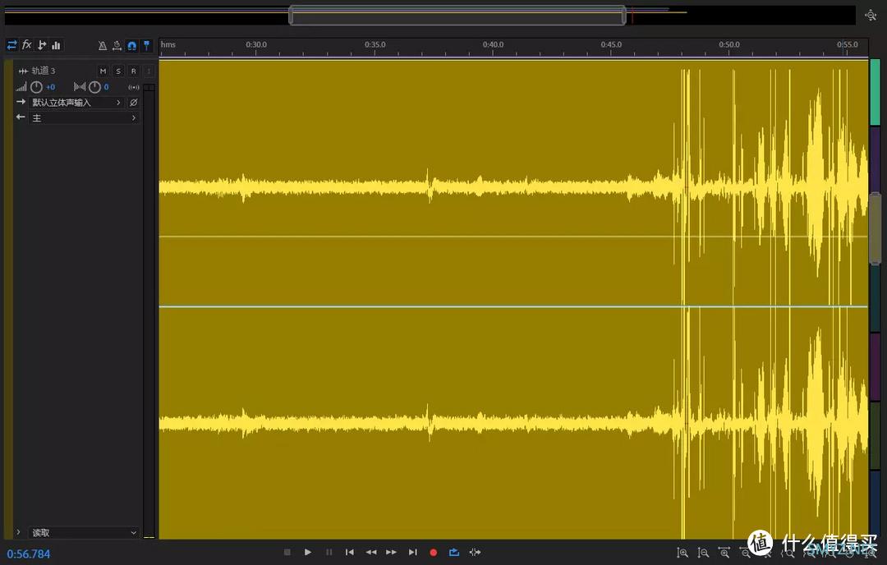The height and width of the screenshot is (565, 887).
Task: Click the 轨道 3 track name
Action: pyautogui.click(x=43, y=71)
